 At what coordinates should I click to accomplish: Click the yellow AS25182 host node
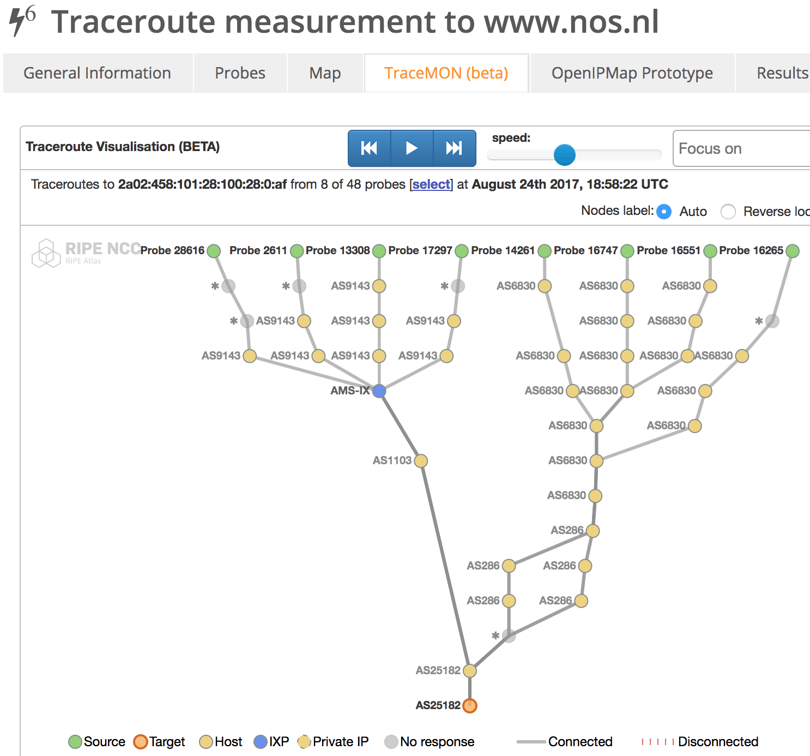pos(470,670)
